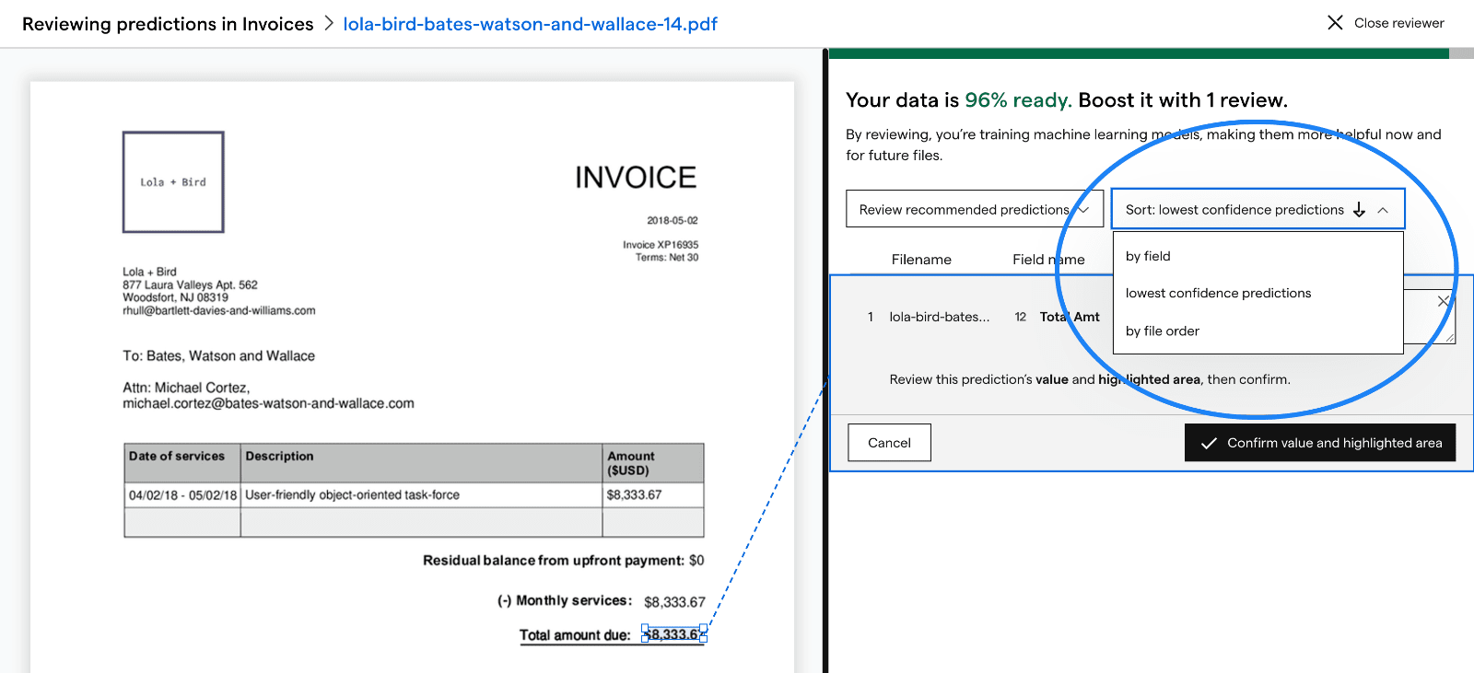1474x673 pixels.
Task: Click the sort direction down-arrow icon
Action: (x=1359, y=210)
